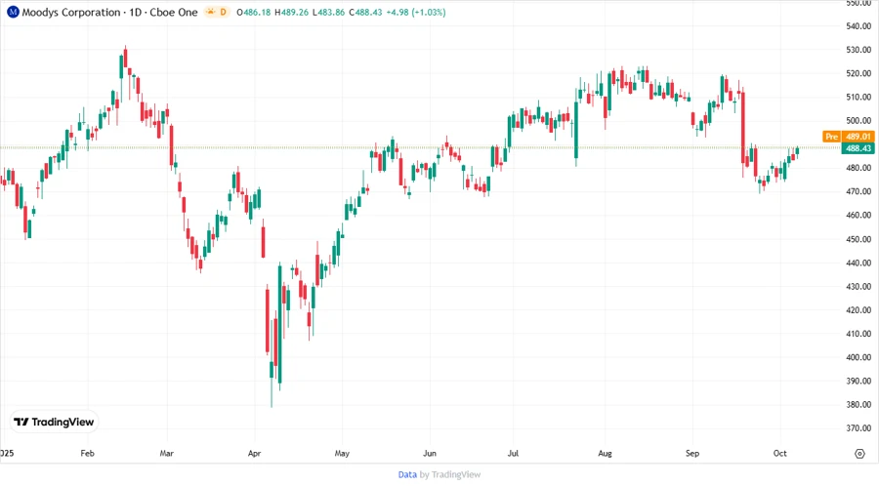Click the Moody's logo icon
This screenshot has height=486, width=879.
point(13,12)
